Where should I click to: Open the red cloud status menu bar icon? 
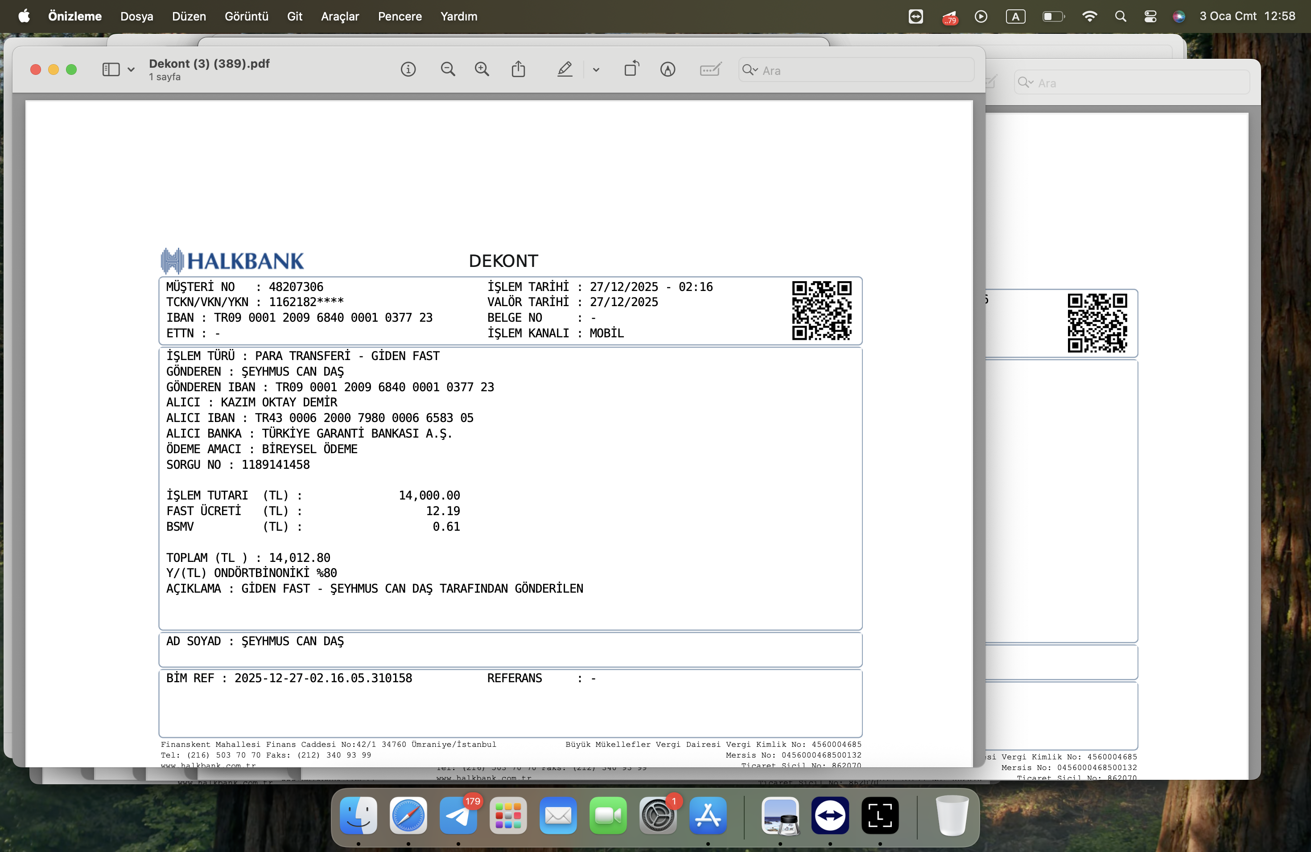[x=950, y=17]
